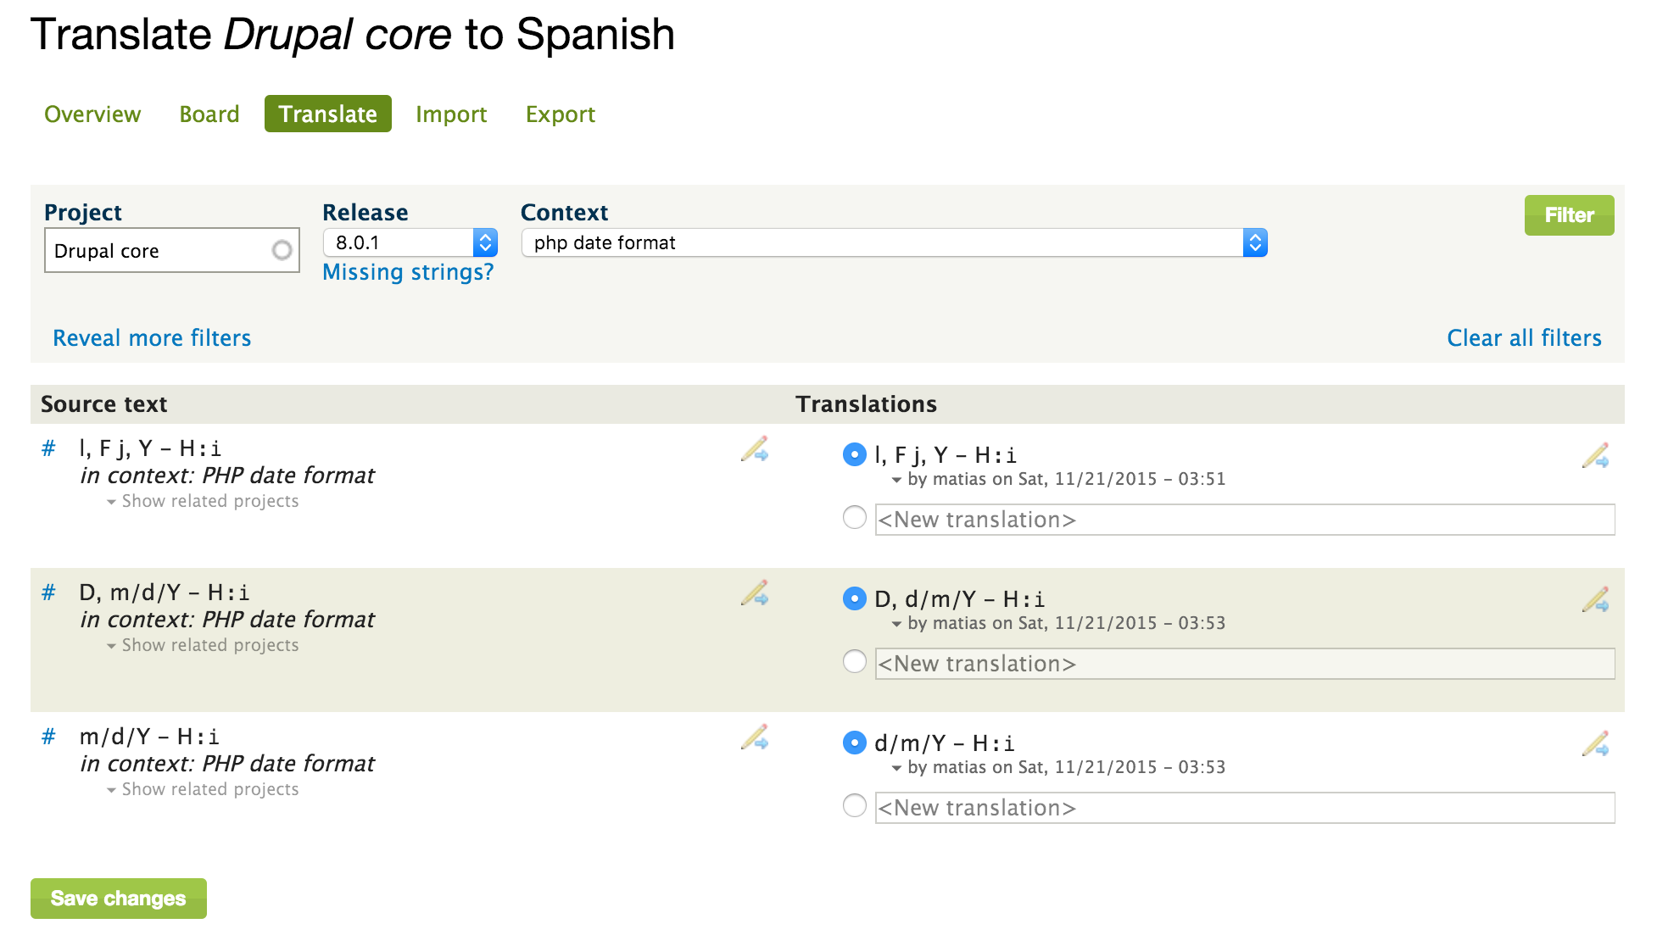This screenshot has height=946, width=1657.
Task: Click edit pencil icon for translation 'D, d/m/Y - H:i'
Action: click(x=1595, y=600)
